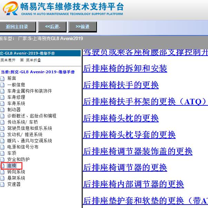
Task: Select 车身修理 in the manual tree
Action: click(16, 97)
